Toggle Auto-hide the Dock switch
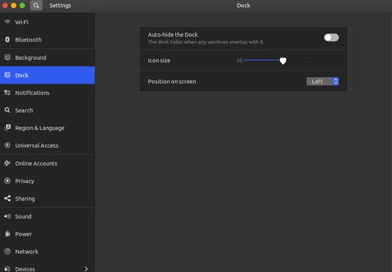 click(x=331, y=37)
